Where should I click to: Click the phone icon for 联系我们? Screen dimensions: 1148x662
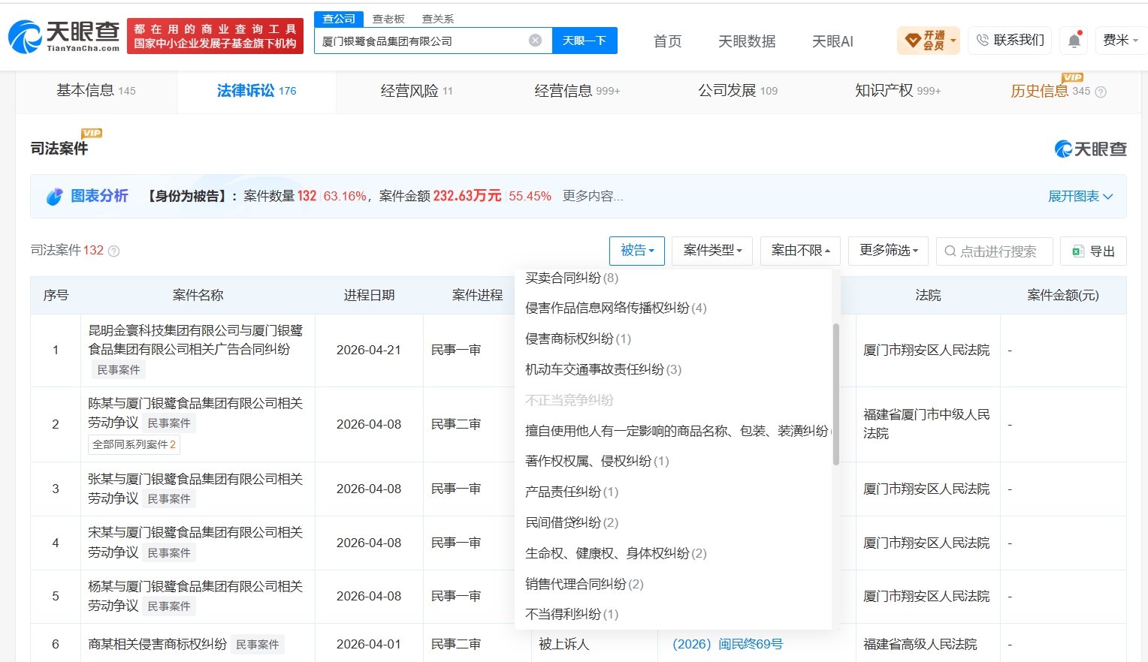[x=982, y=40]
